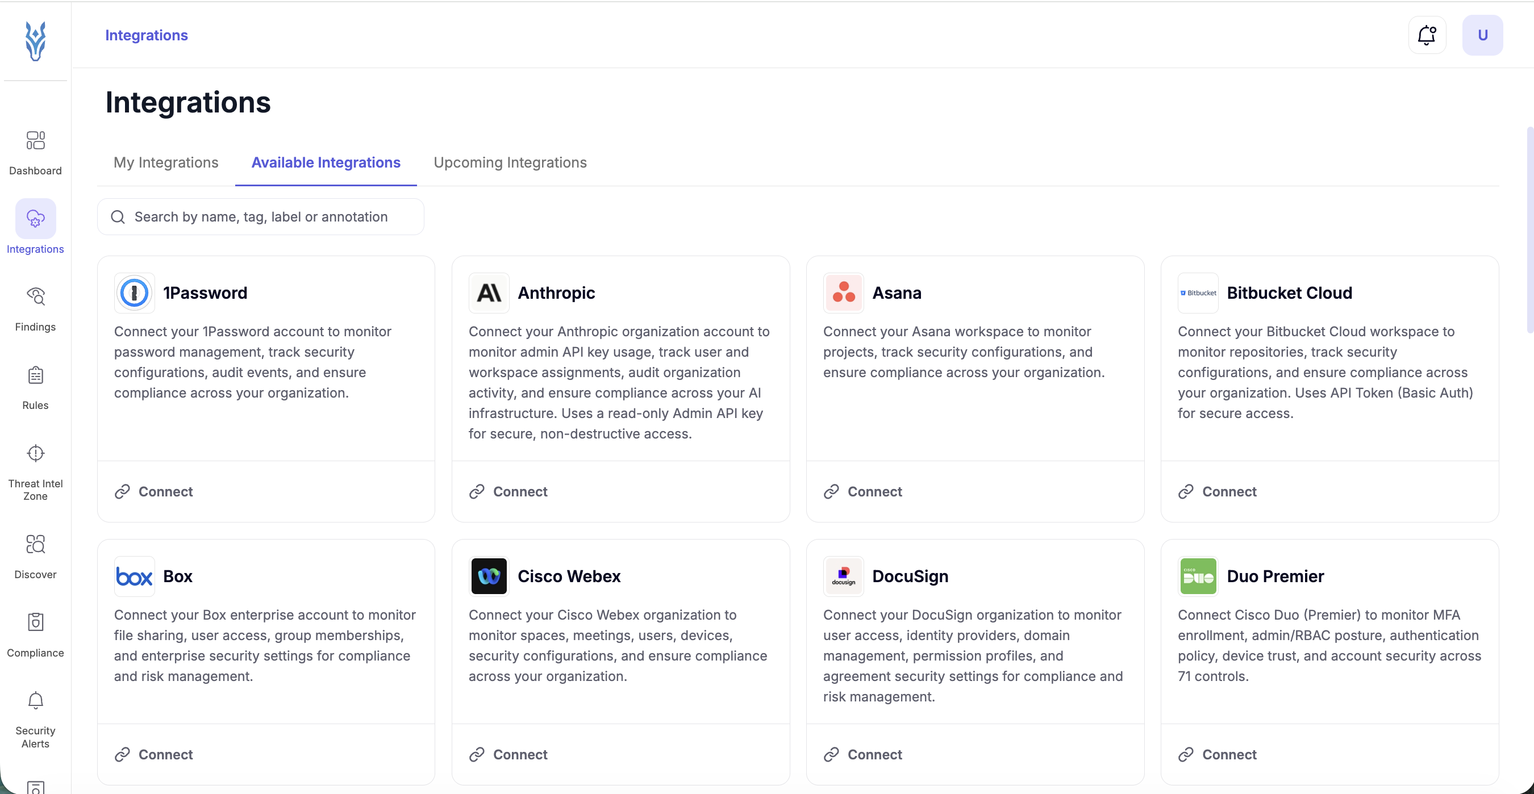This screenshot has height=794, width=1534.
Task: Connect the Cisco Webex integration
Action: click(x=508, y=755)
